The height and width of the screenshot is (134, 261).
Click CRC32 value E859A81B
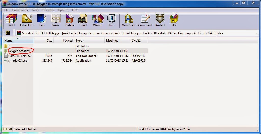[x=138, y=56]
